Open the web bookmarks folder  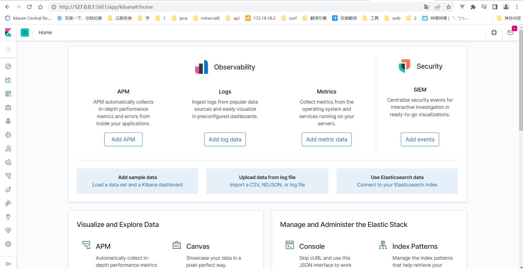(x=392, y=18)
